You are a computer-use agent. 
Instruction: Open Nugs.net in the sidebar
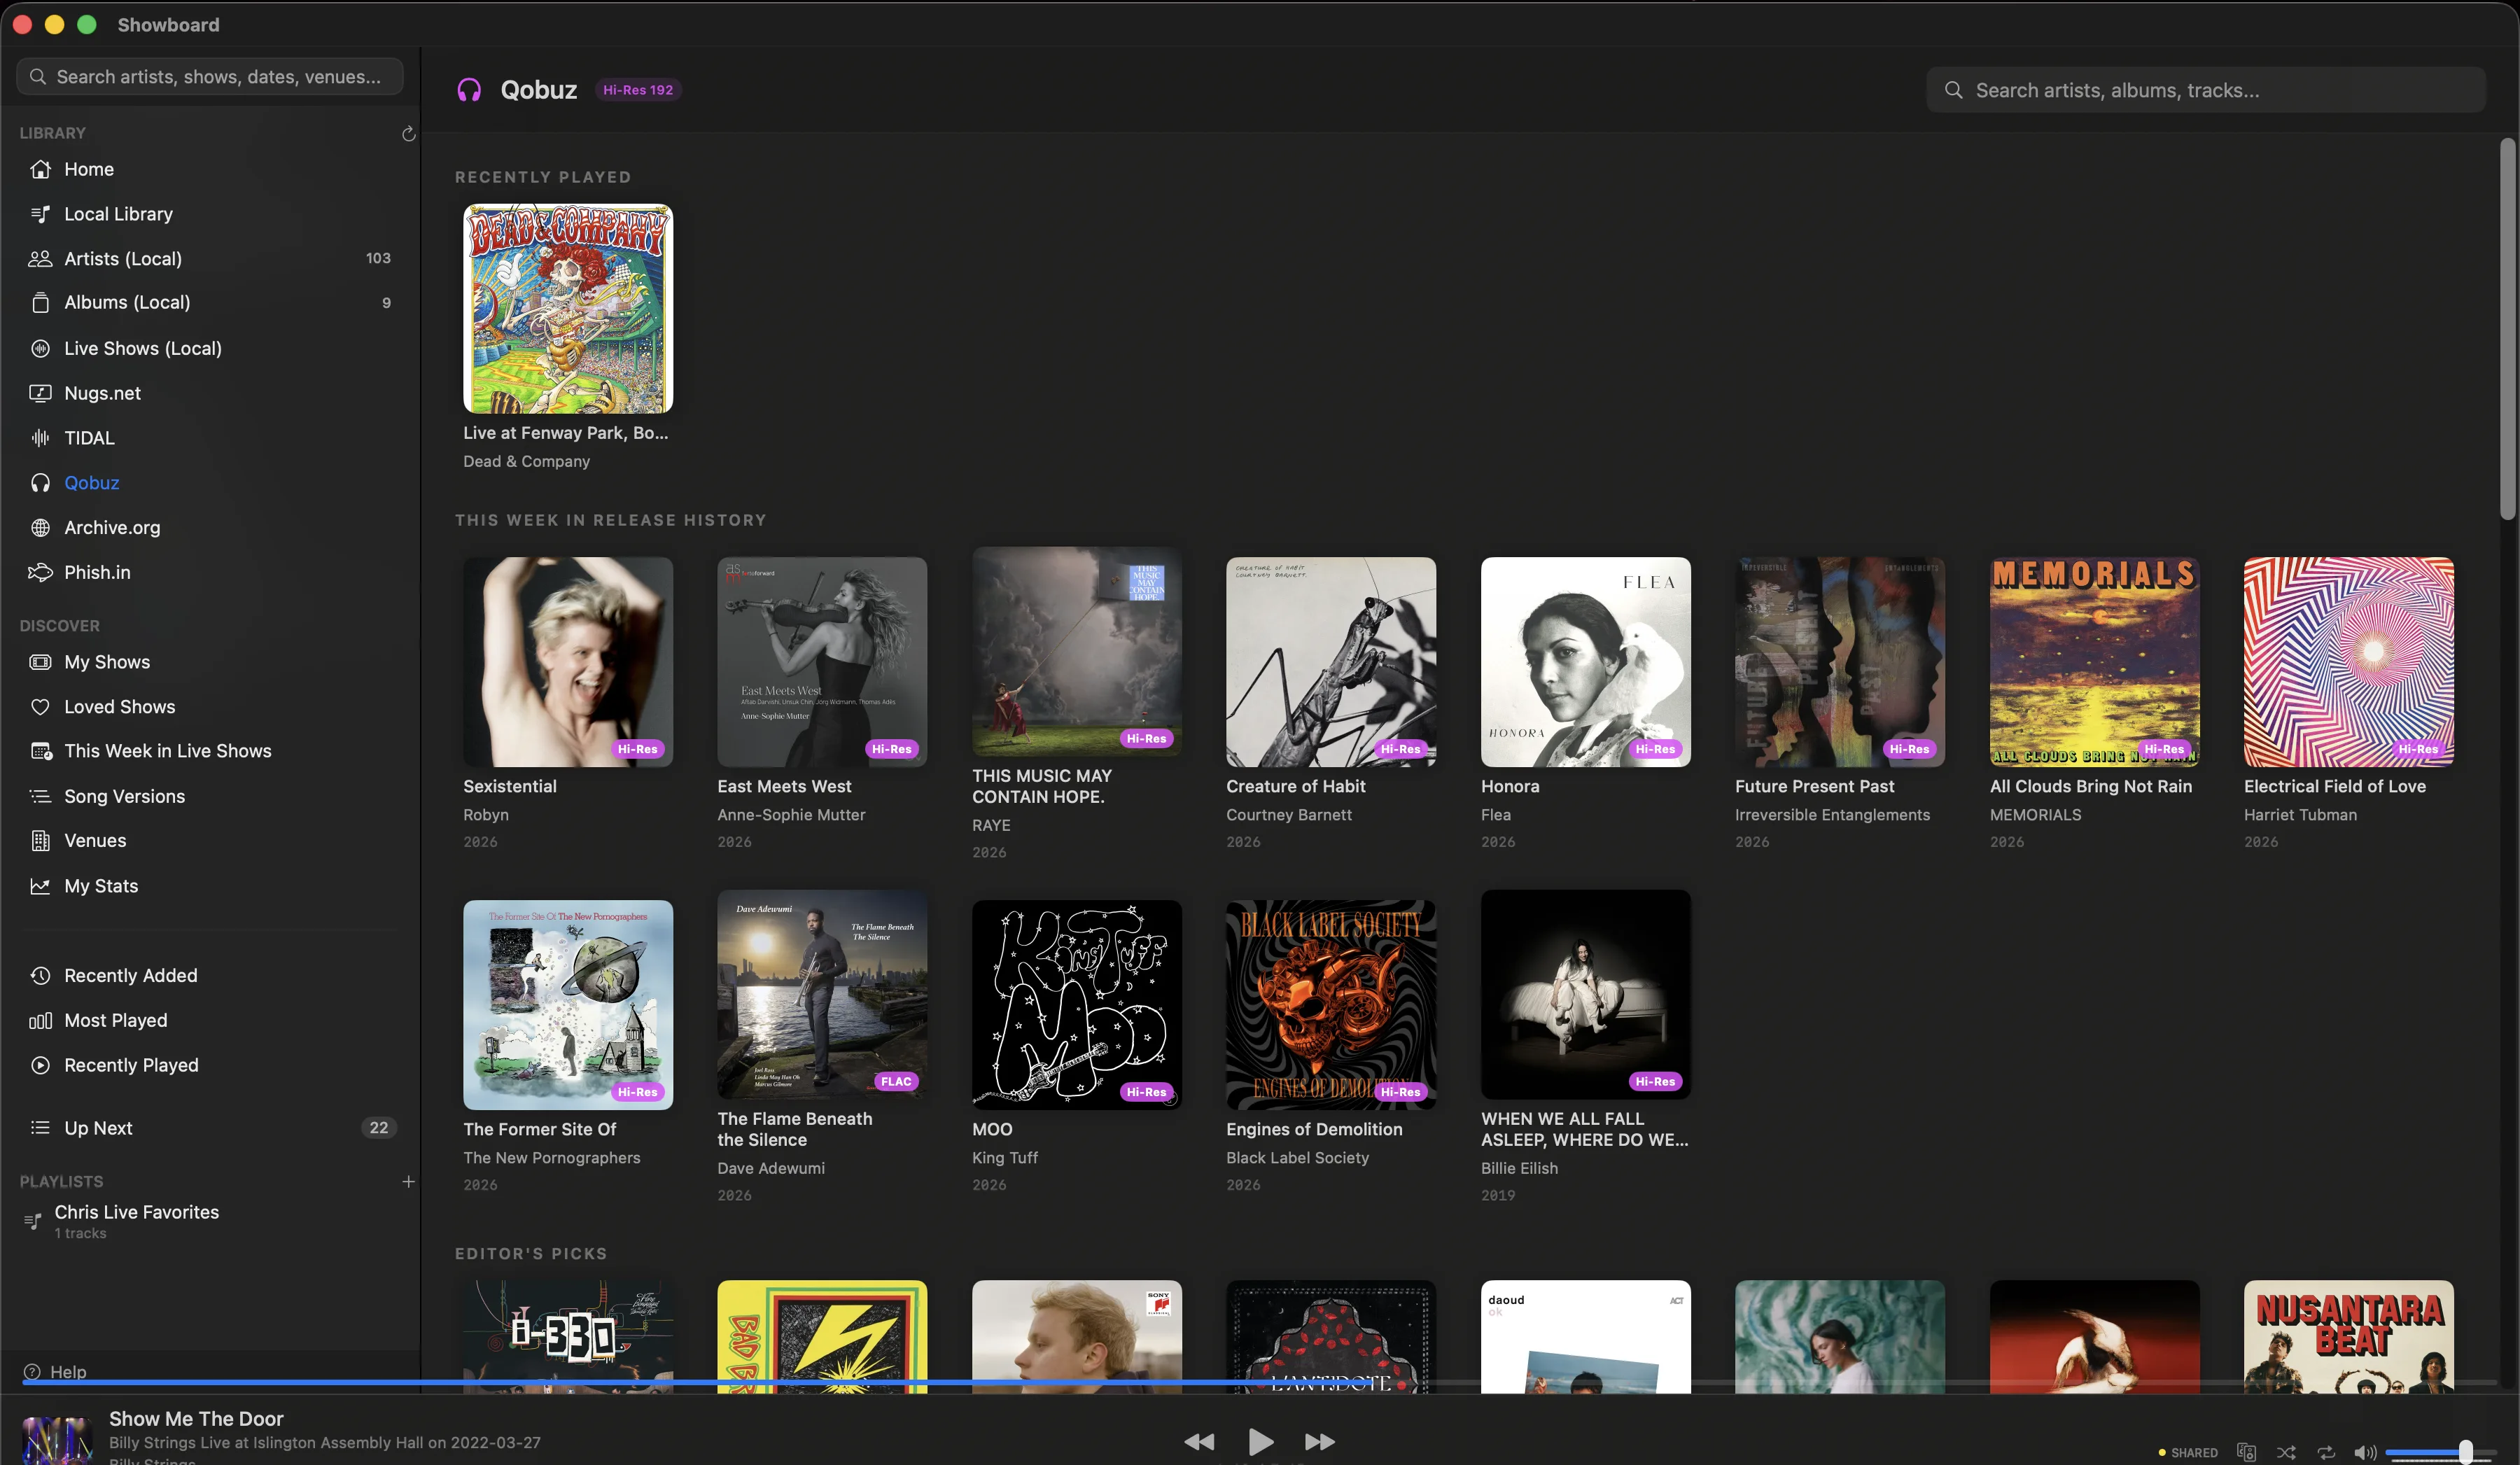(102, 392)
